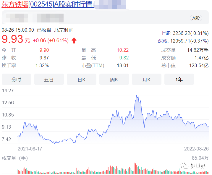Open the 东方铁塔[002545]A股实时行情 link
Viewport: 212px width, 175px height.
click(x=47, y=4)
